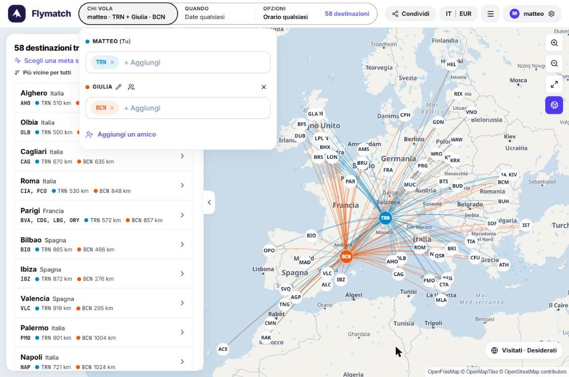
Task: Select the SOF airport marker
Action: pos(492,224)
